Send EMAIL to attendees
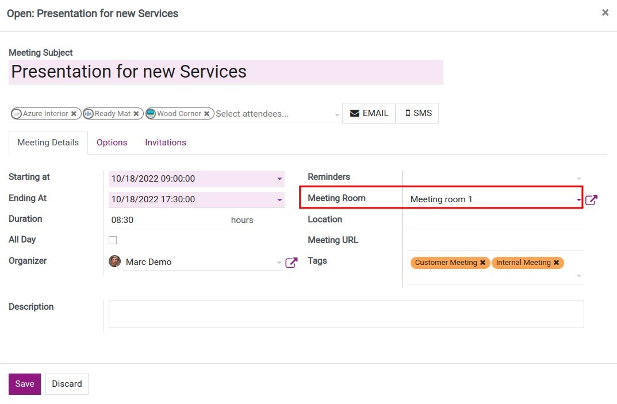 [x=369, y=113]
